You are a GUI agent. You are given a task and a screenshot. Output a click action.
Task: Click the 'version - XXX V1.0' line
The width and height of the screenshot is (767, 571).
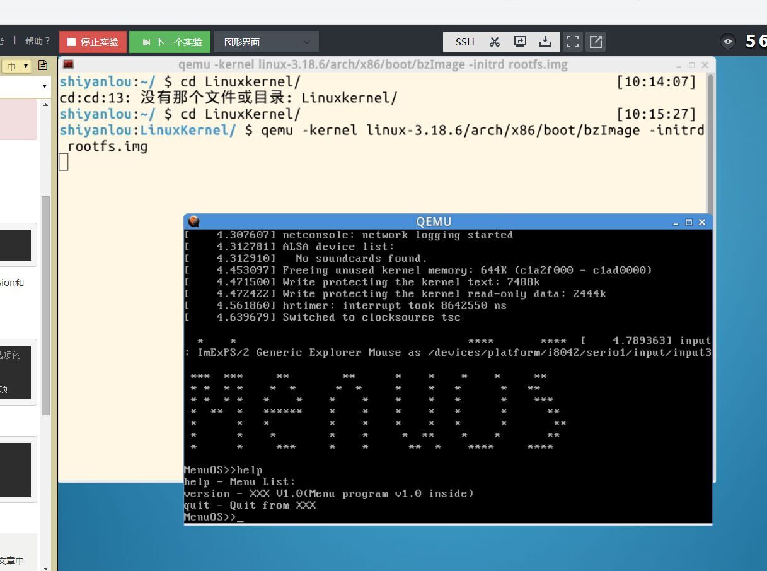click(x=328, y=493)
